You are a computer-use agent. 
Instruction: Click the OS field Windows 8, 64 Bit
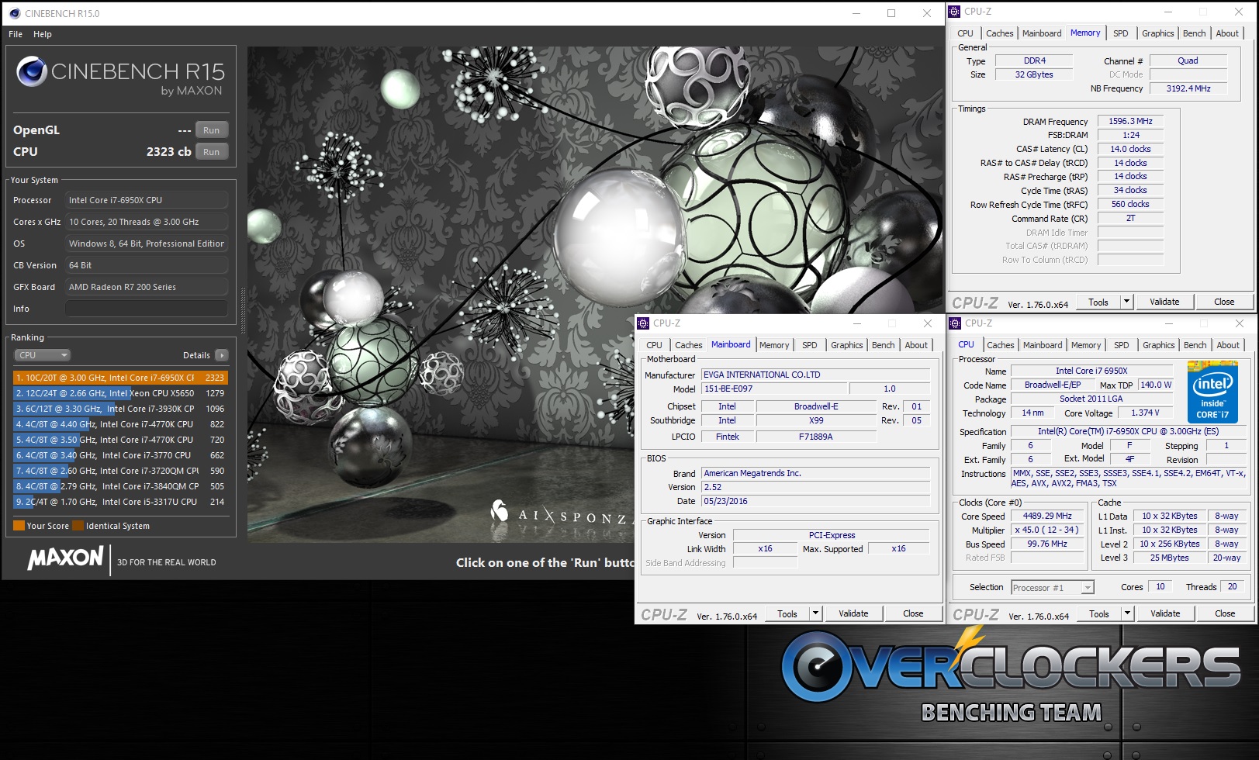147,244
